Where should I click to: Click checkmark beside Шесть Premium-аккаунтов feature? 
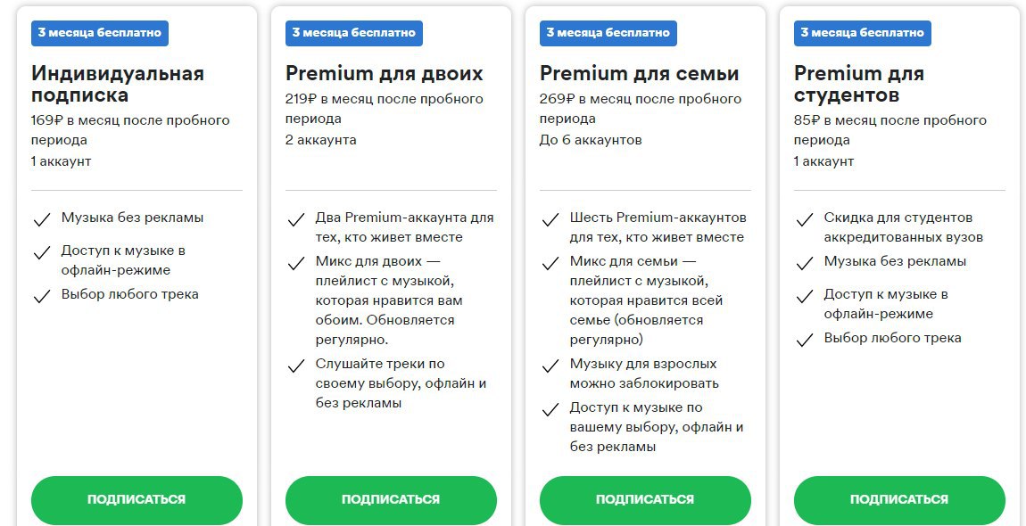[550, 219]
